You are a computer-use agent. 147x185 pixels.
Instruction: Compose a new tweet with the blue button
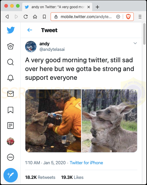[10, 175]
